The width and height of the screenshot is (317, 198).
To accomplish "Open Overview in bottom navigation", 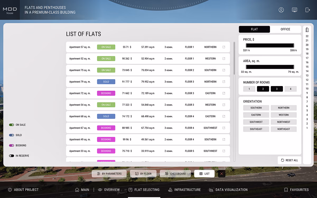I will pyautogui.click(x=109, y=190).
